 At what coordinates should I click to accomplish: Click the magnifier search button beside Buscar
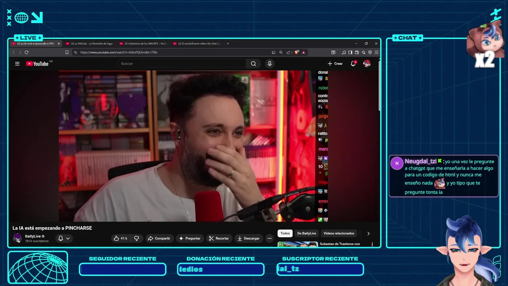(253, 64)
